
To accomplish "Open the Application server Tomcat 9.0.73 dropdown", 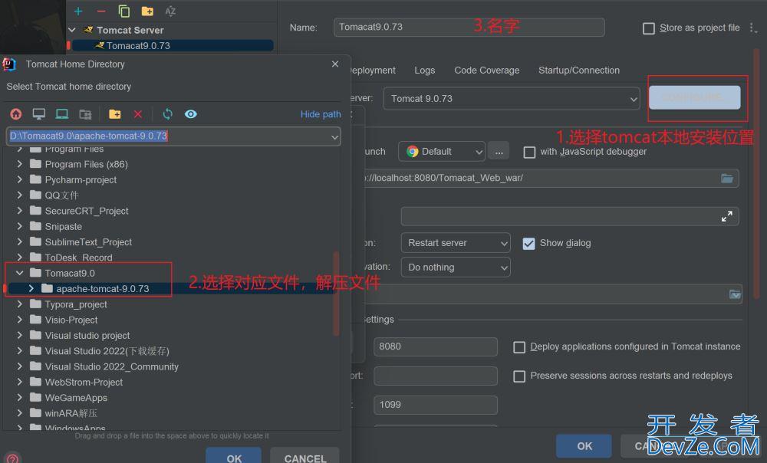I will [x=512, y=99].
